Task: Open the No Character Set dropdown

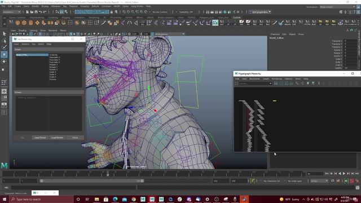Action: pyautogui.click(x=272, y=181)
